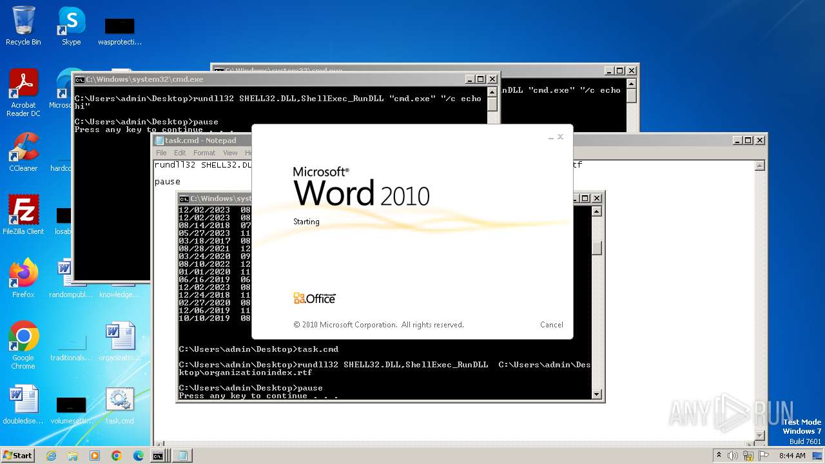825x464 pixels.
Task: Open the network tray icon
Action: (x=748, y=456)
